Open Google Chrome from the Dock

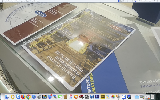29,97
